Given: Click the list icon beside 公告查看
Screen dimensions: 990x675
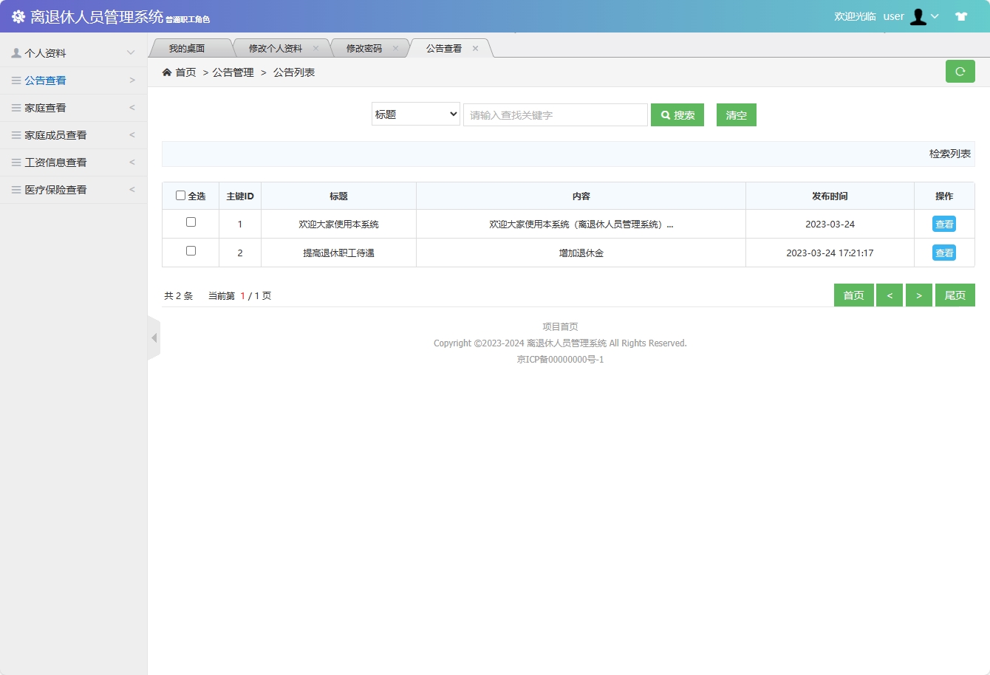Looking at the screenshot, I should pos(16,80).
